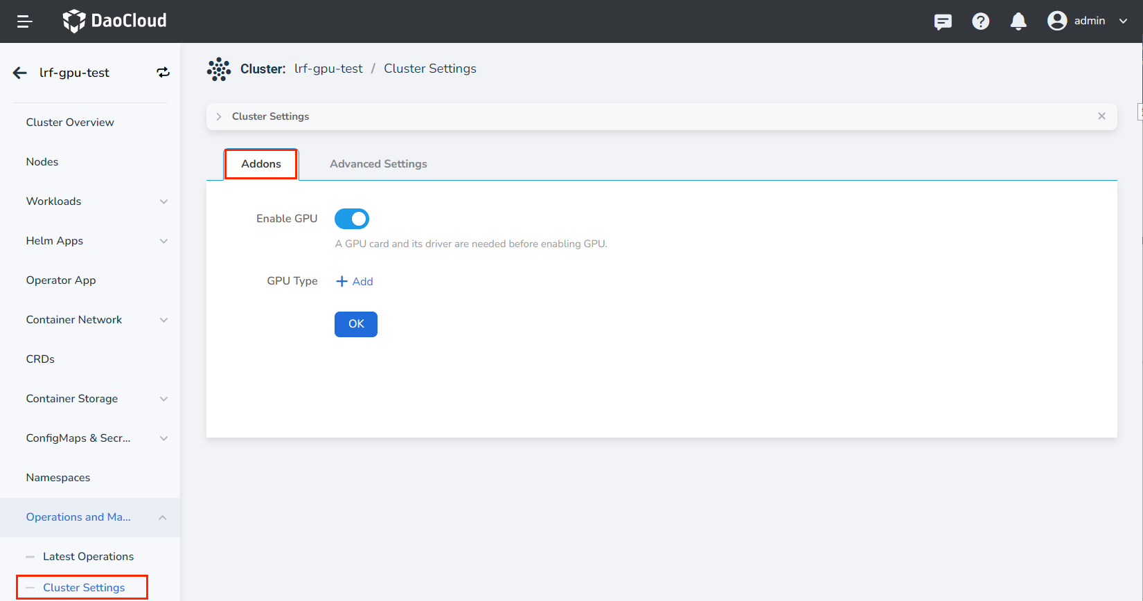1143x601 pixels.
Task: Expand the Cluster Settings banner chevron
Action: coord(219,116)
